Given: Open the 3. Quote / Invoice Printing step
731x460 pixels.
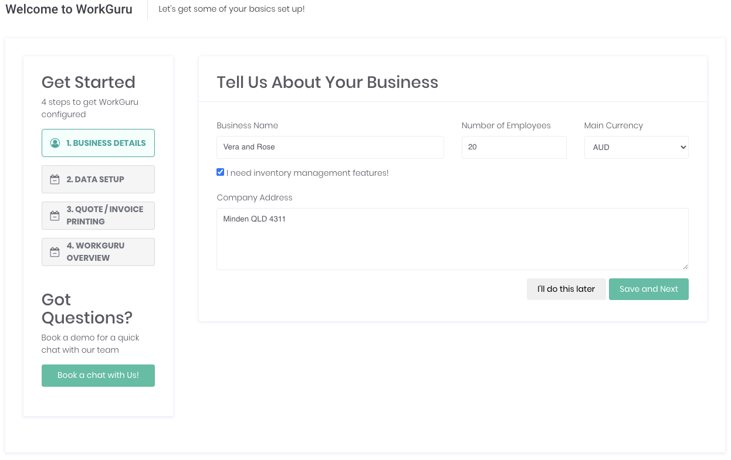Looking at the screenshot, I should [x=98, y=216].
